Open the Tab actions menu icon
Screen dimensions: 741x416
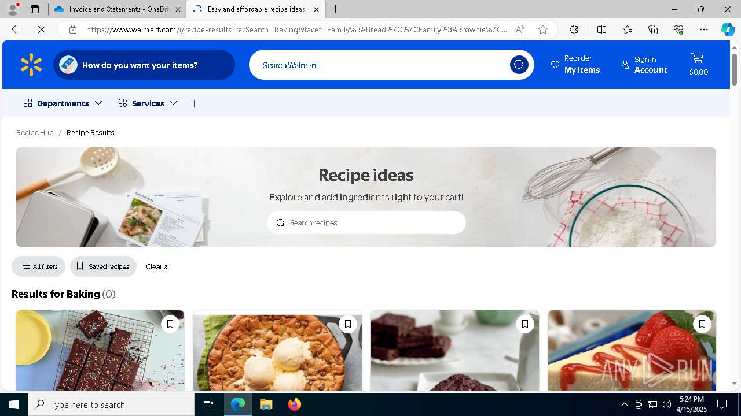(x=35, y=9)
